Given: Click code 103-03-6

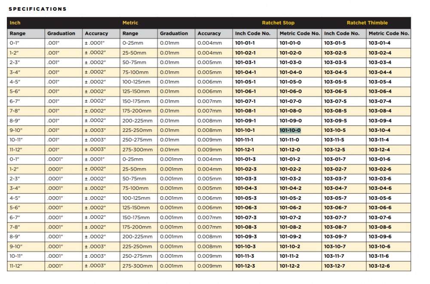Looking at the screenshot, I should (x=380, y=179).
